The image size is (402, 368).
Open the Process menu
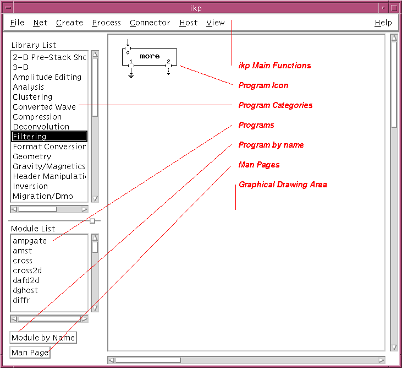(x=106, y=23)
